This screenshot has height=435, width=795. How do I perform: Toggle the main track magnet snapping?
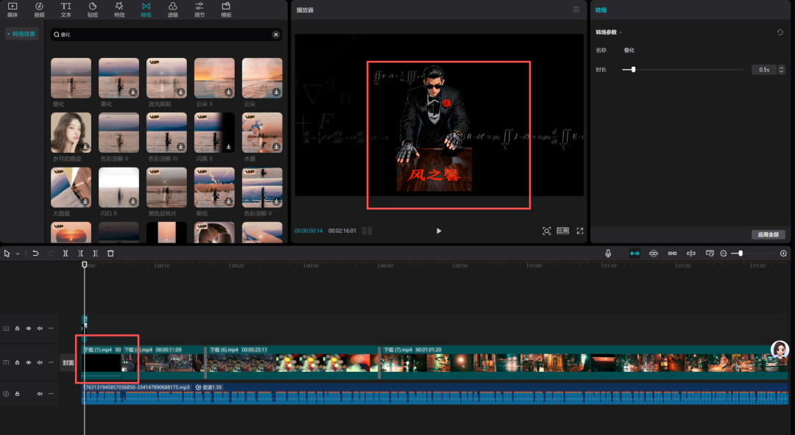(635, 253)
